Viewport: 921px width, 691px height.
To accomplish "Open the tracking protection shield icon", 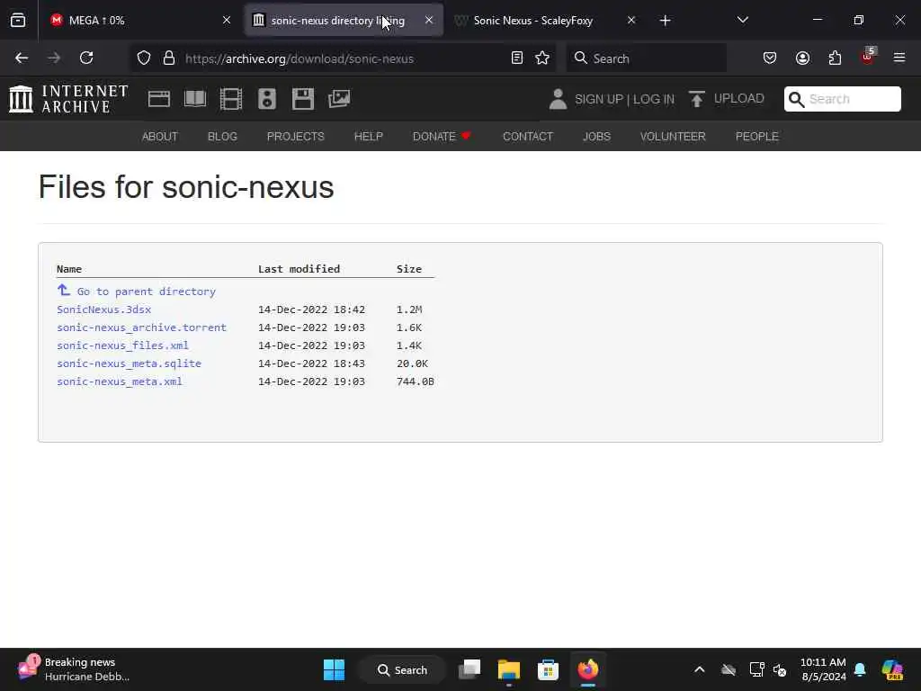I will (x=144, y=58).
